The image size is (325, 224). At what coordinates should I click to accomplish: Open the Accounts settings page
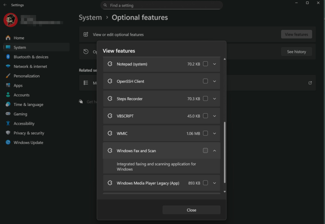coord(22,95)
